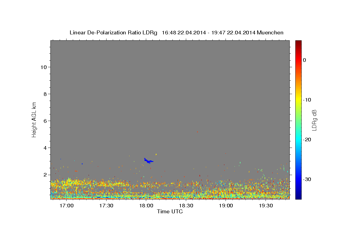
Task: Click the orange pixel near 5 km height
Action: pyautogui.click(x=197, y=132)
